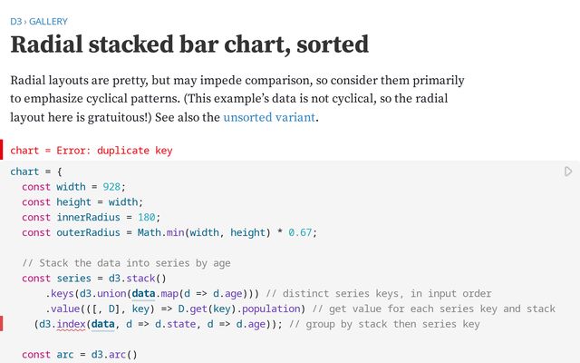Click the red error bar beside chart output
580x363 pixels.
[x=2, y=151]
